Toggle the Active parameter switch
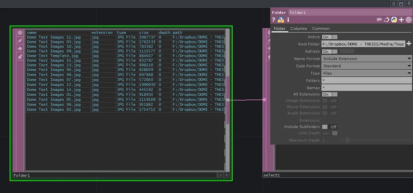The width and height of the screenshot is (413, 193). [x=330, y=37]
